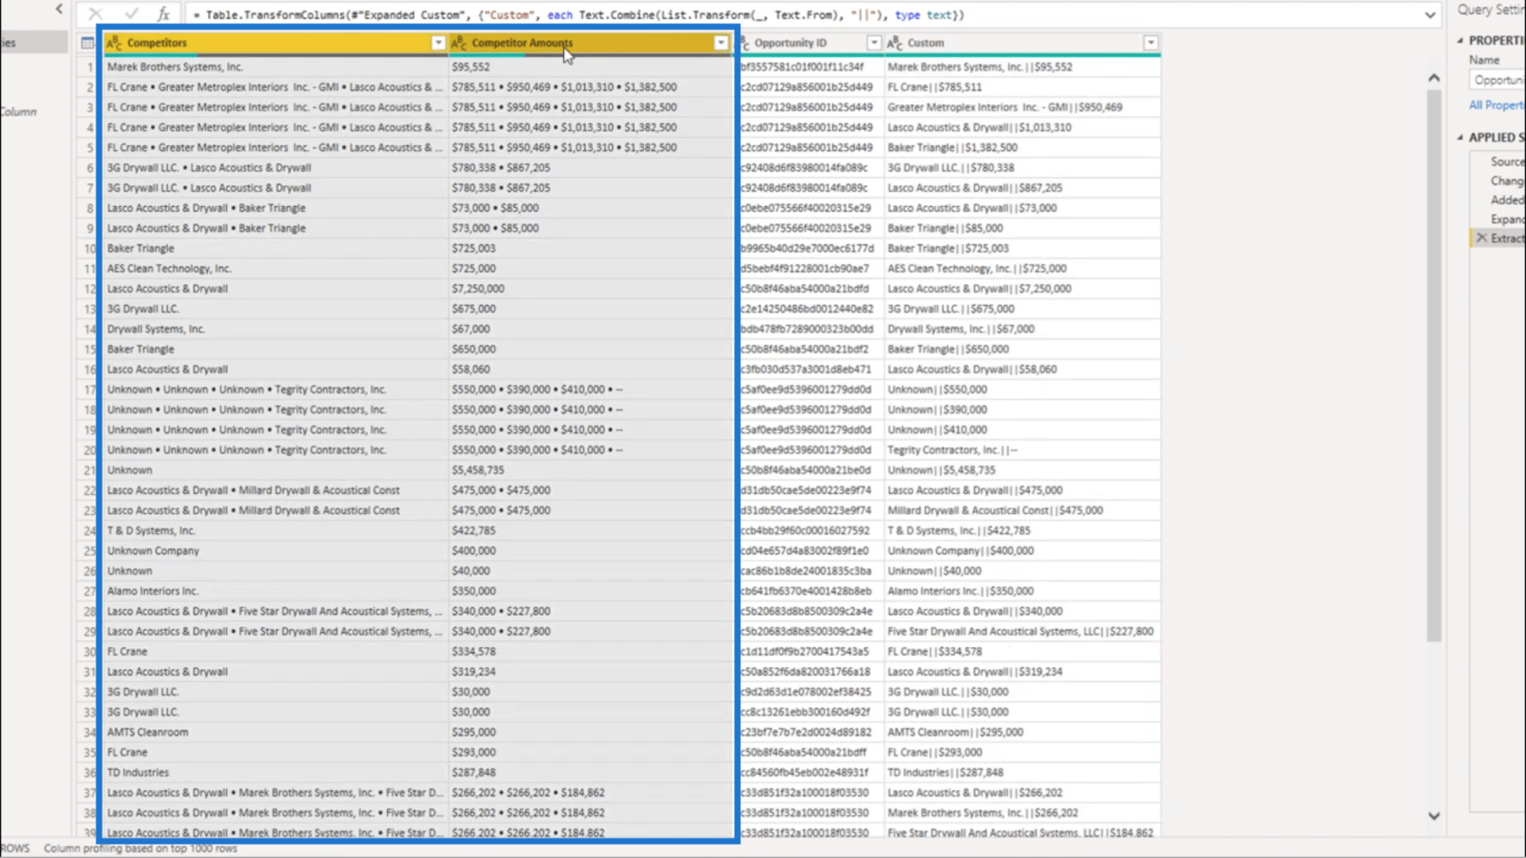
Task: Click 'Drywall Systems, Inc.' in Competitors column
Action: point(275,329)
